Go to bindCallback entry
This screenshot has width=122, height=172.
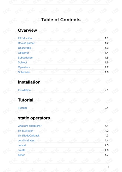26,131
